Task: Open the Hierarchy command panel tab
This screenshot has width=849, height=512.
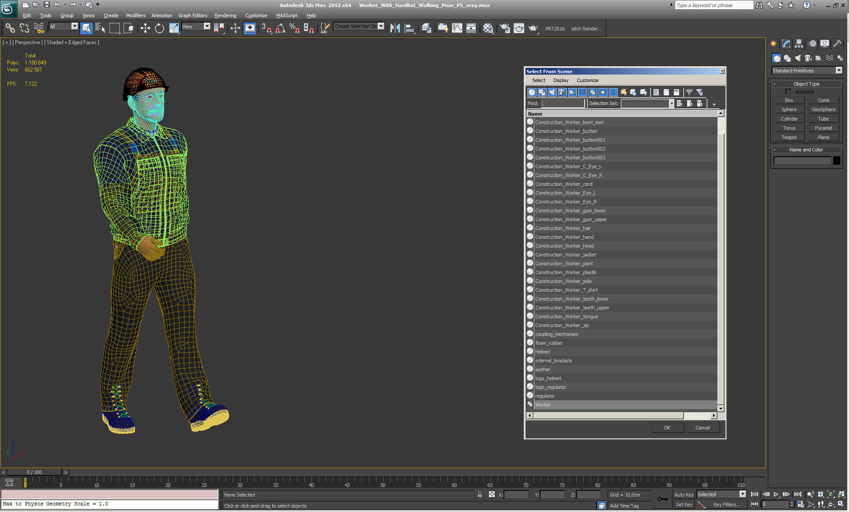Action: (x=799, y=44)
